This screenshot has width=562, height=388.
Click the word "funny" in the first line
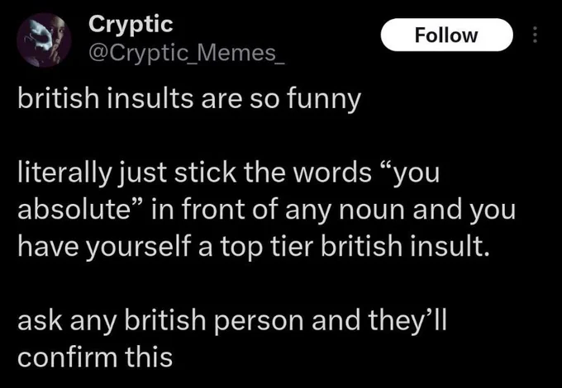coord(323,102)
